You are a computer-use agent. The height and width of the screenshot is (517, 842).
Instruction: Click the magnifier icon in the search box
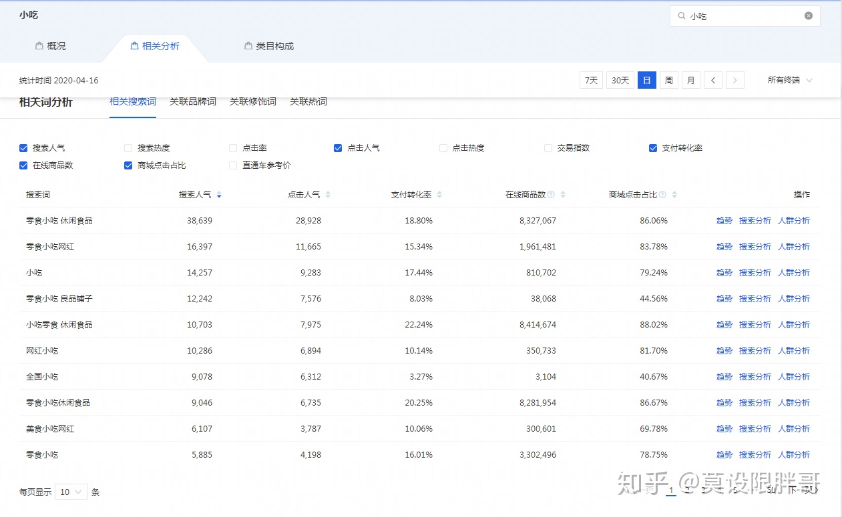(682, 15)
